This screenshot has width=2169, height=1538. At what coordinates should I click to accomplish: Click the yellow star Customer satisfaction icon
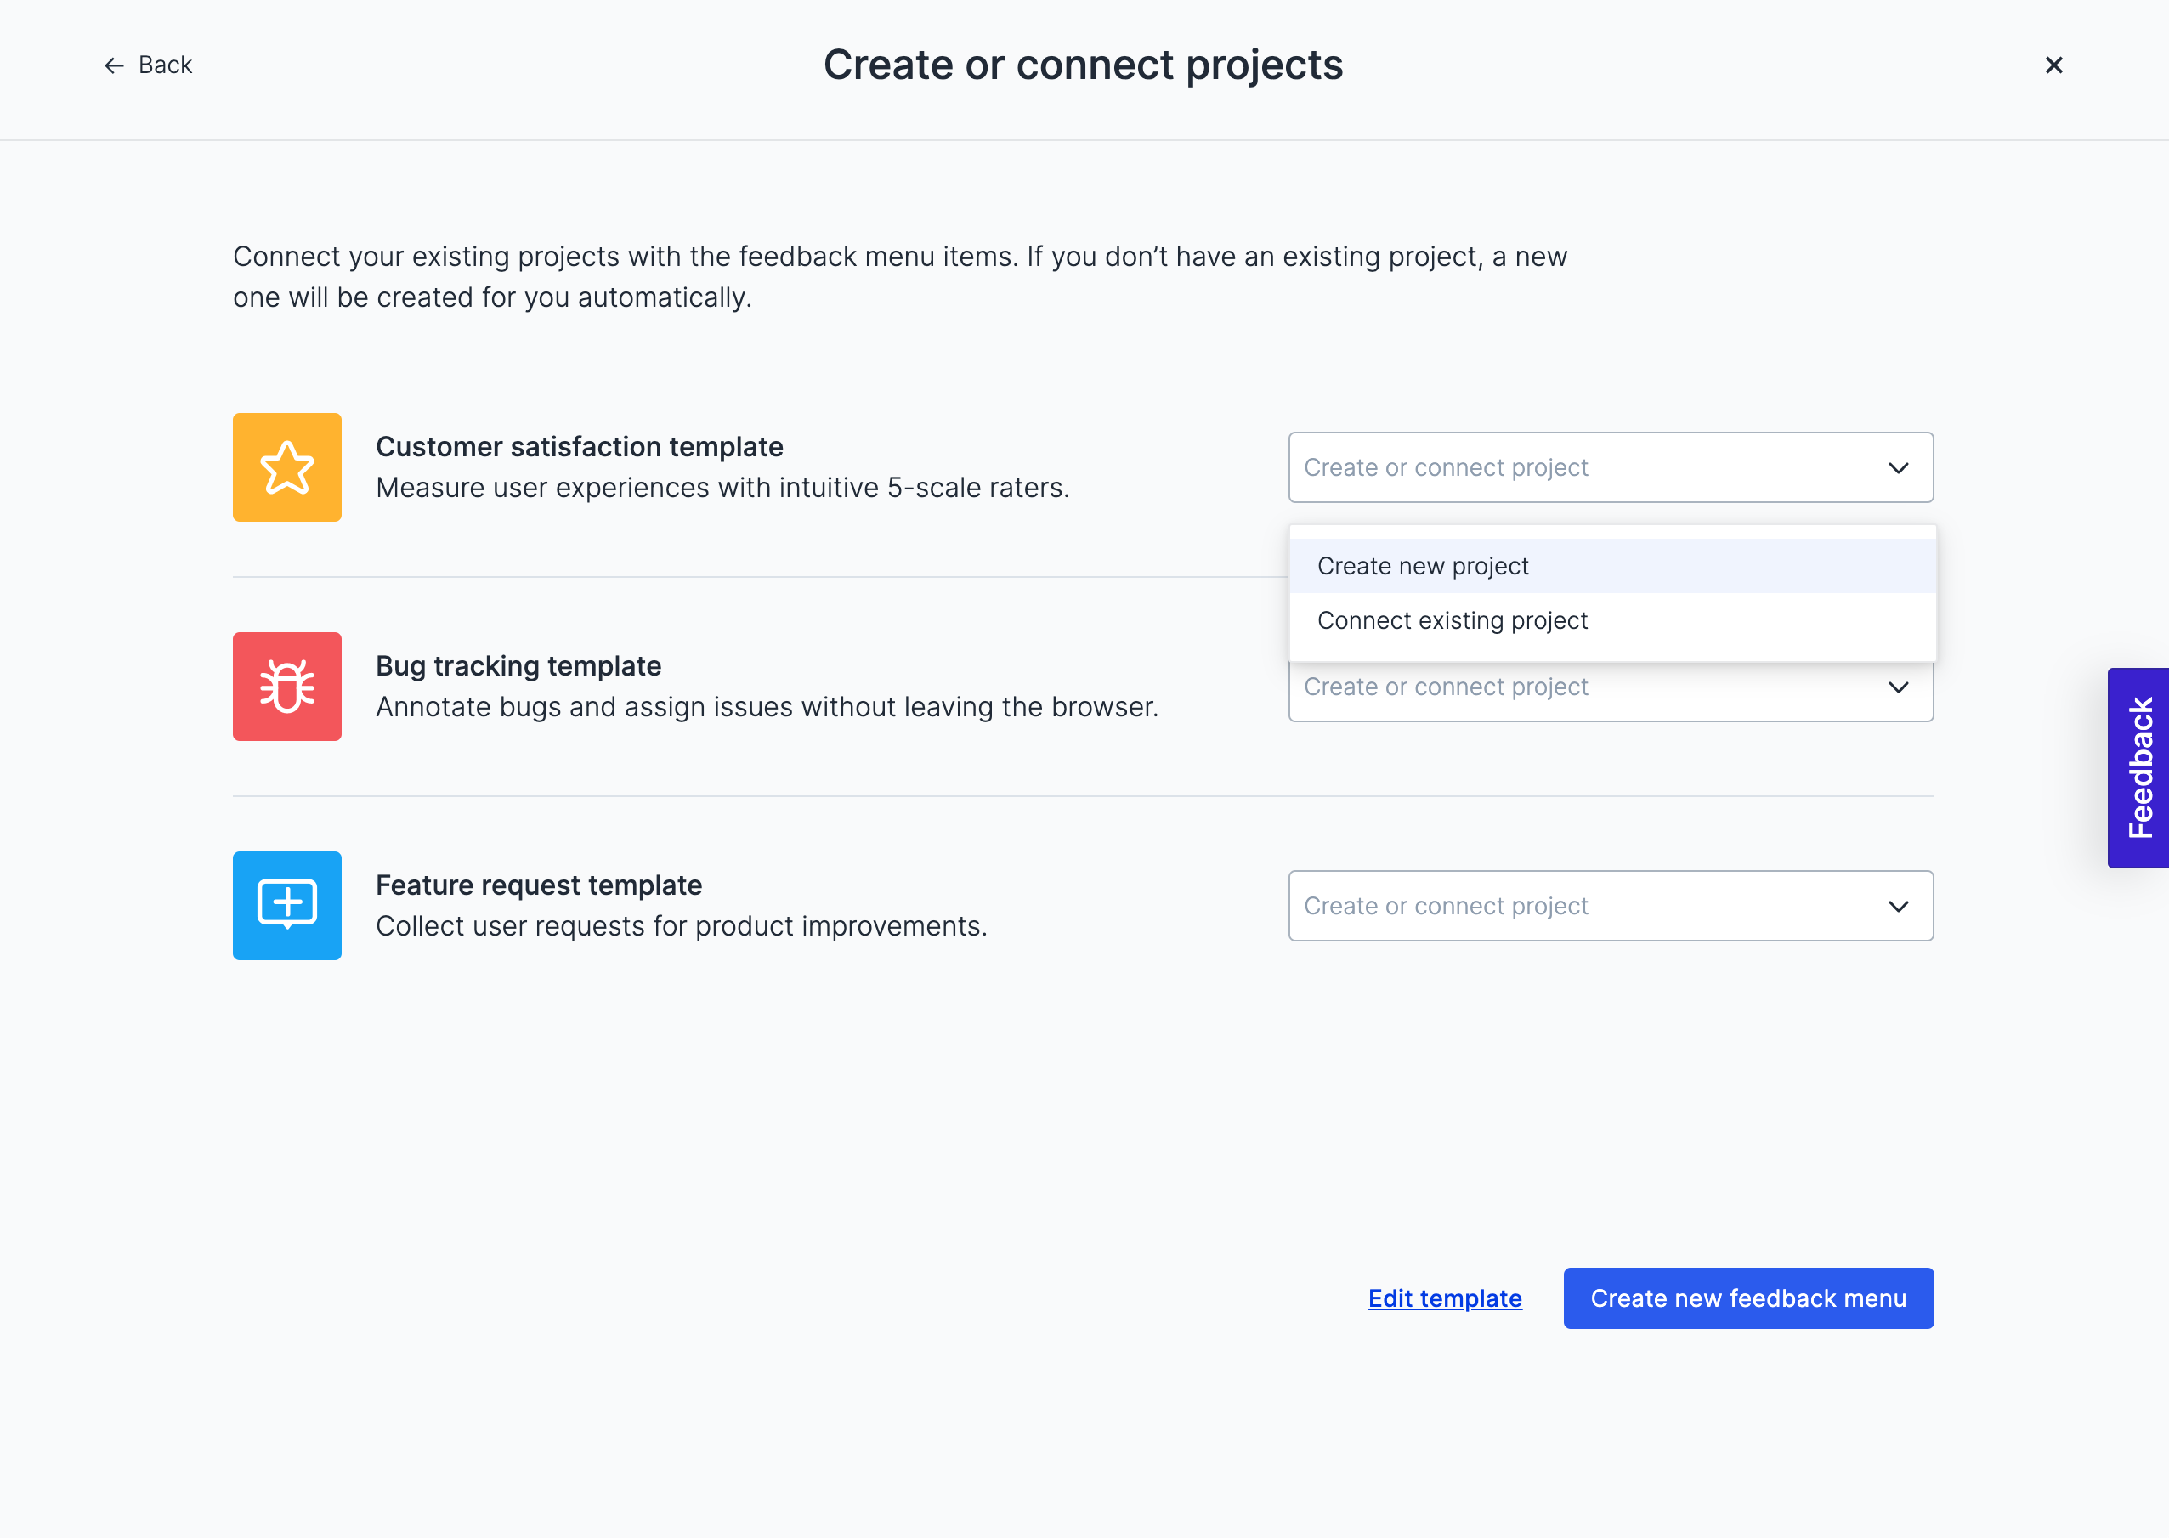tap(287, 466)
